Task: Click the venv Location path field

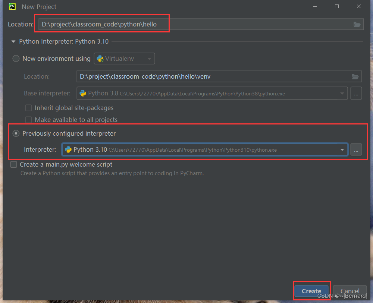Action: 219,76
